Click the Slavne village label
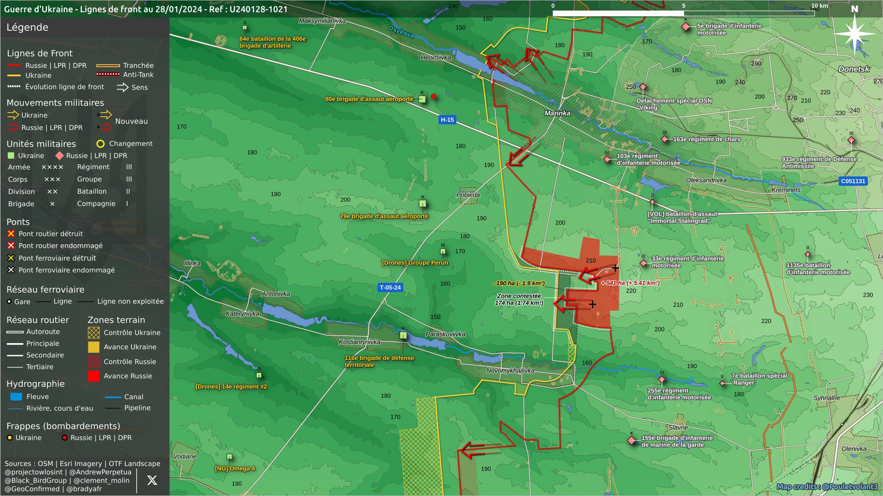 (x=678, y=428)
